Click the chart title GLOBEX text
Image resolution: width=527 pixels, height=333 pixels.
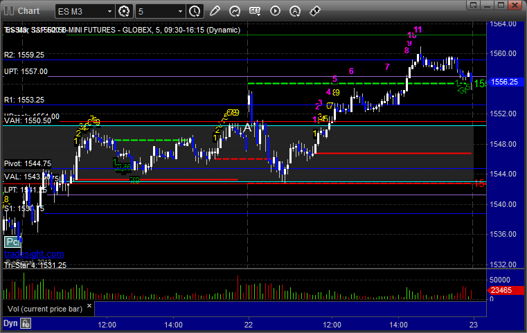pyautogui.click(x=137, y=30)
